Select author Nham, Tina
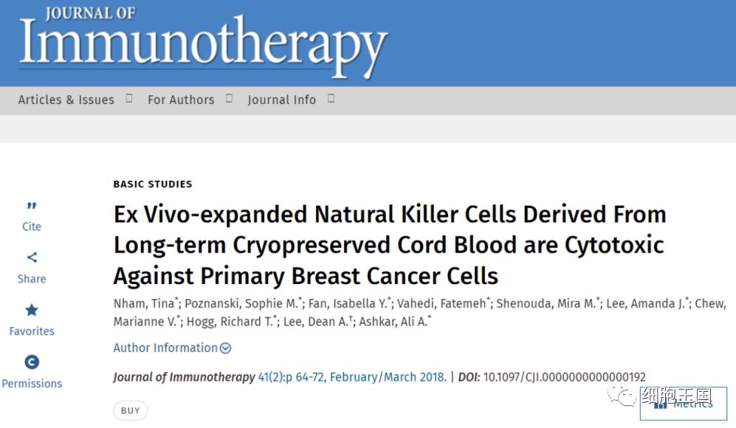 coord(145,303)
